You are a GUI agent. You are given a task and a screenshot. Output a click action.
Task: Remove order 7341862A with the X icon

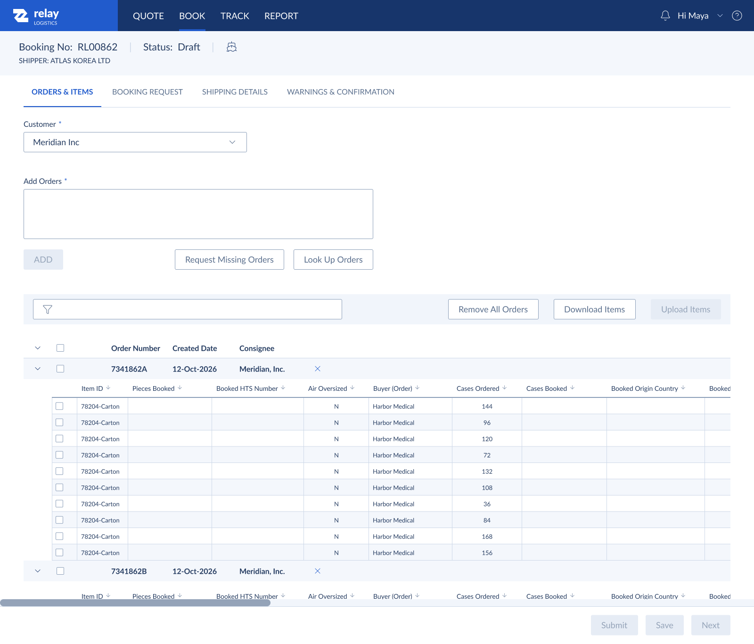[318, 369]
